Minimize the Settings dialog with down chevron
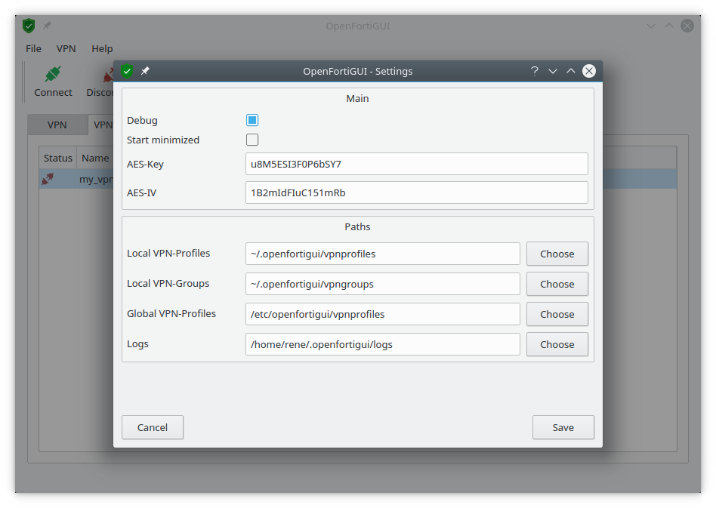The width and height of the screenshot is (716, 508). click(553, 71)
